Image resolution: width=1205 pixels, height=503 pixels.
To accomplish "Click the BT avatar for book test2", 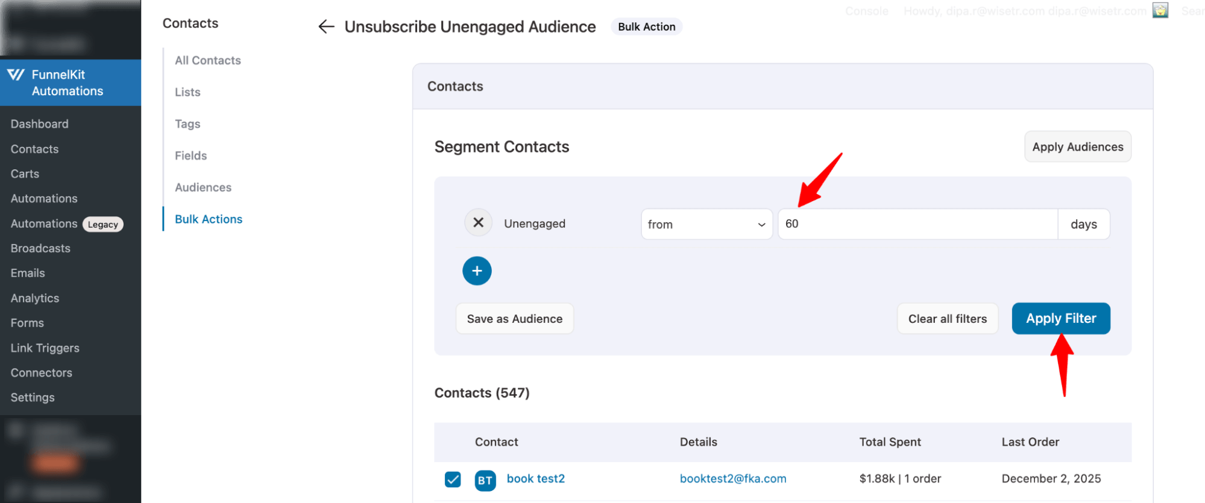I will (485, 480).
